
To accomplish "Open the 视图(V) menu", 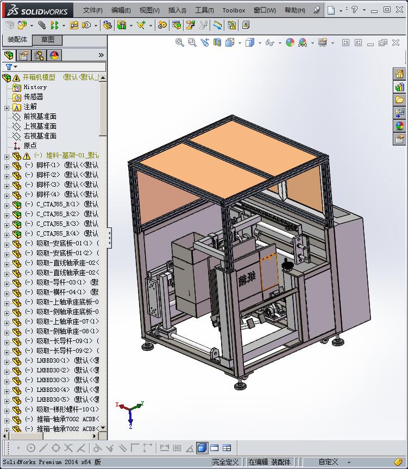I will (x=149, y=10).
